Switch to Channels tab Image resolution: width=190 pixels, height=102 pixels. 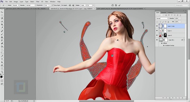point(164,12)
